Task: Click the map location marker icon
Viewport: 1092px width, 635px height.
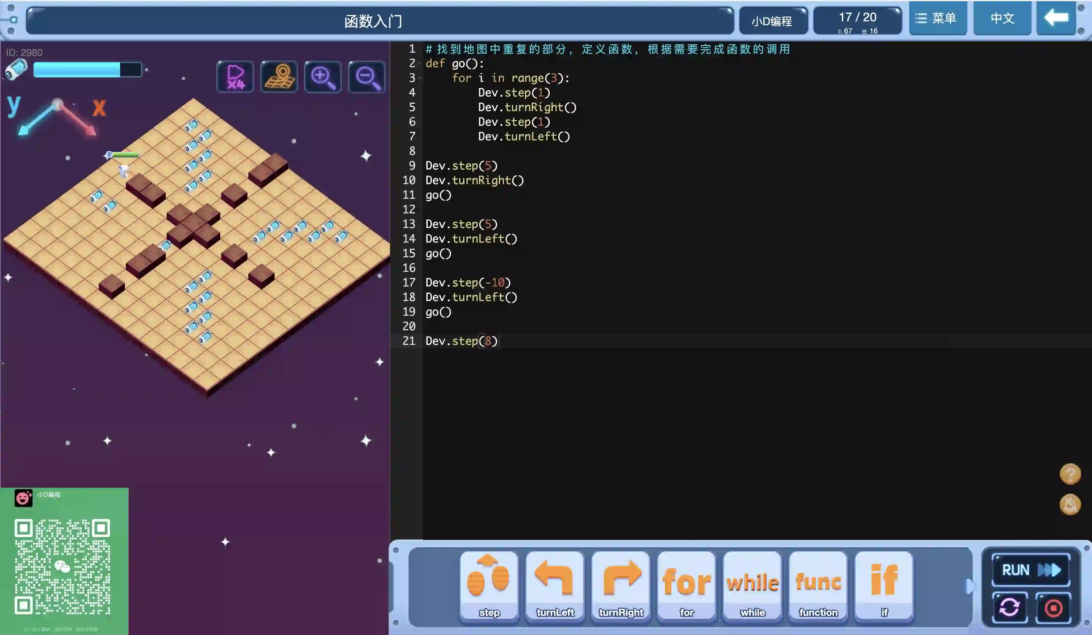Action: point(279,77)
